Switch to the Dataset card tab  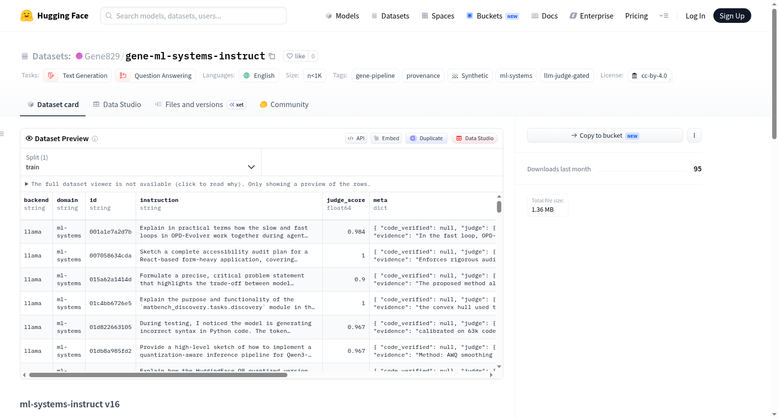tap(53, 105)
